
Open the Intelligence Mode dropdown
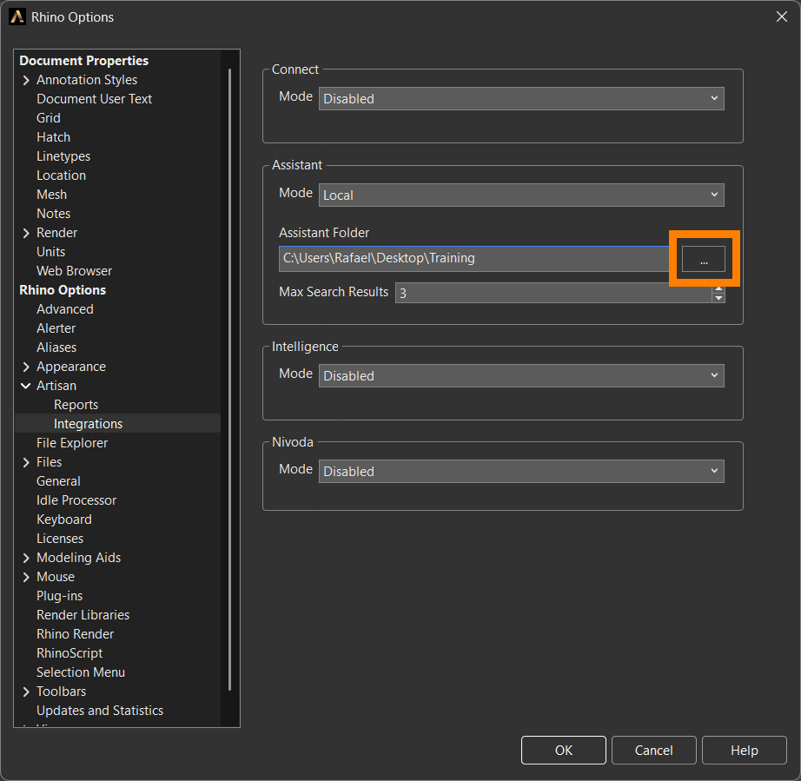pyautogui.click(x=520, y=375)
